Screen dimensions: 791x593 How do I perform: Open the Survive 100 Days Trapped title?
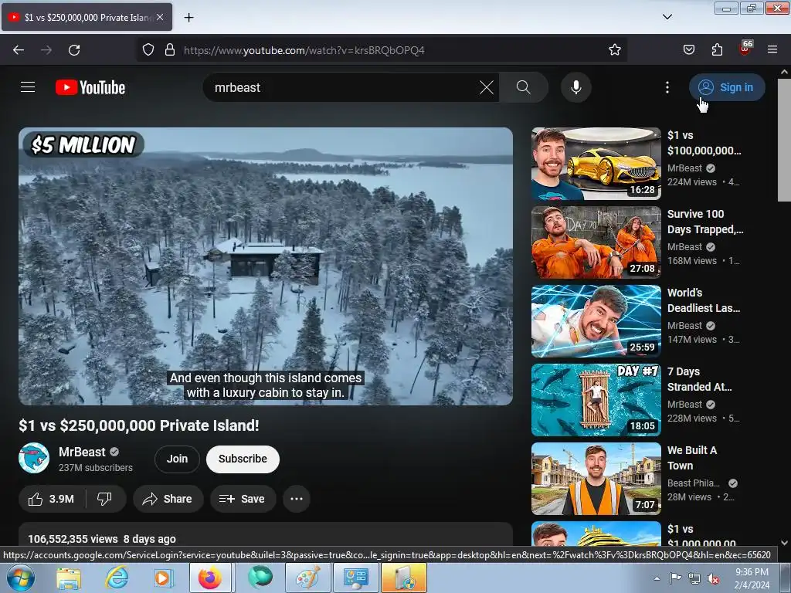tap(705, 222)
